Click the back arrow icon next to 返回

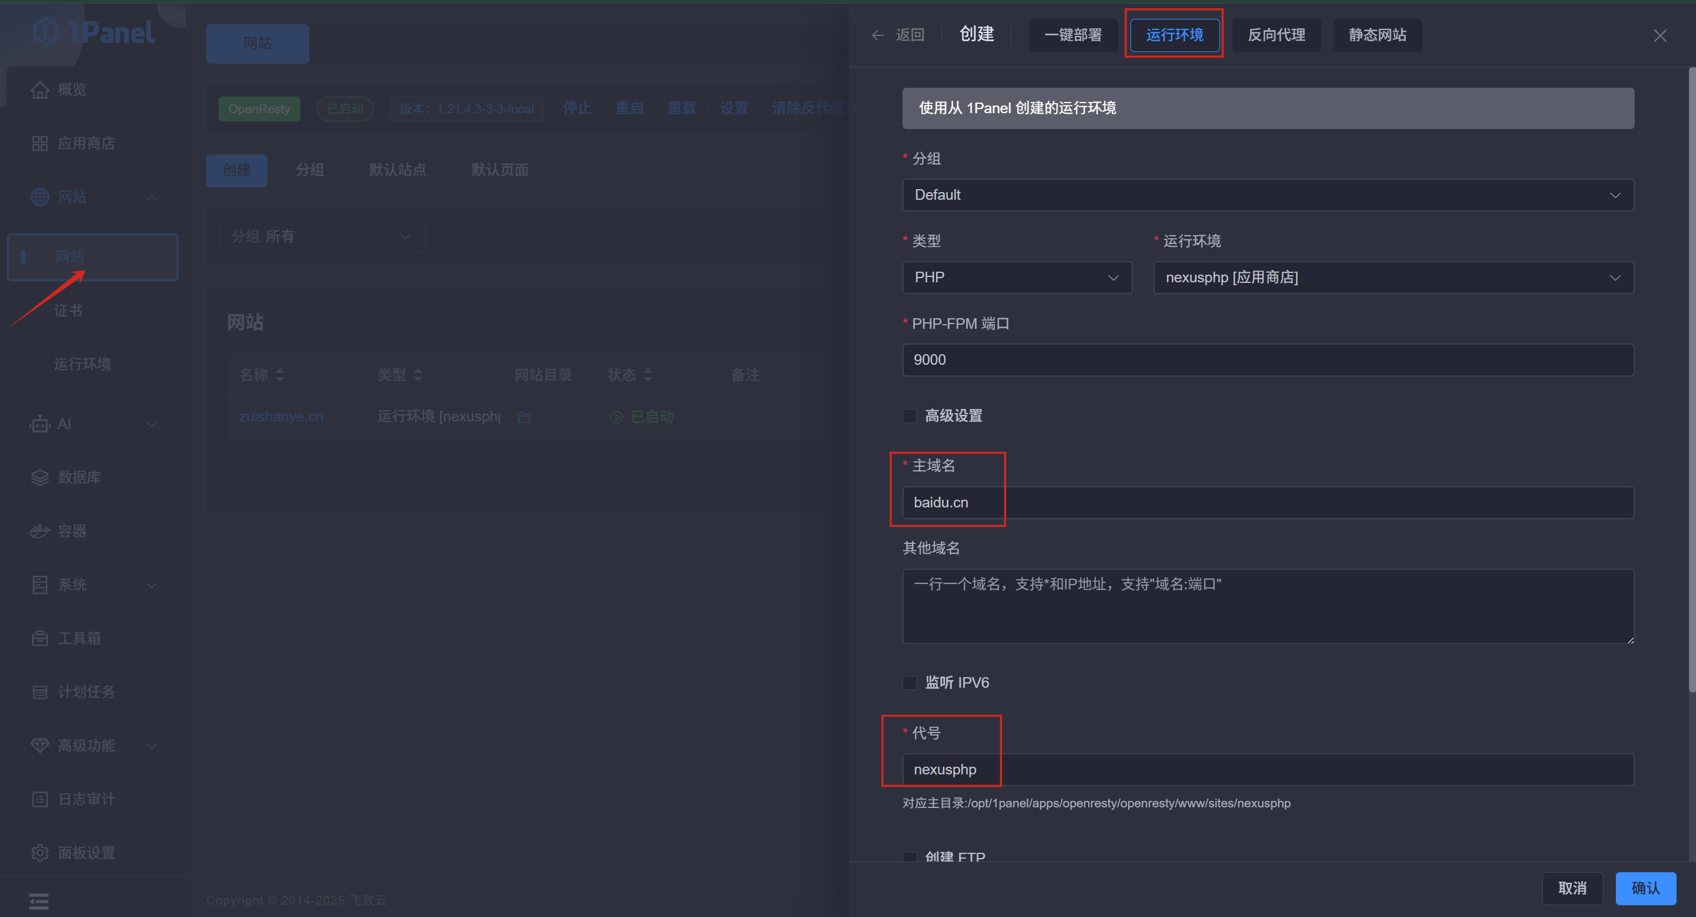coord(877,35)
